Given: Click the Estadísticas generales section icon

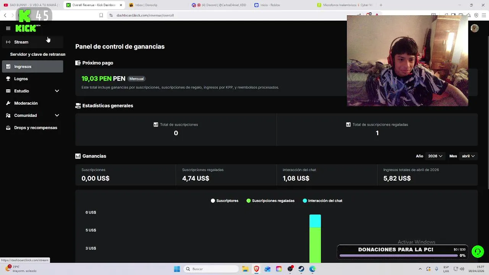Looking at the screenshot, I should 78,106.
